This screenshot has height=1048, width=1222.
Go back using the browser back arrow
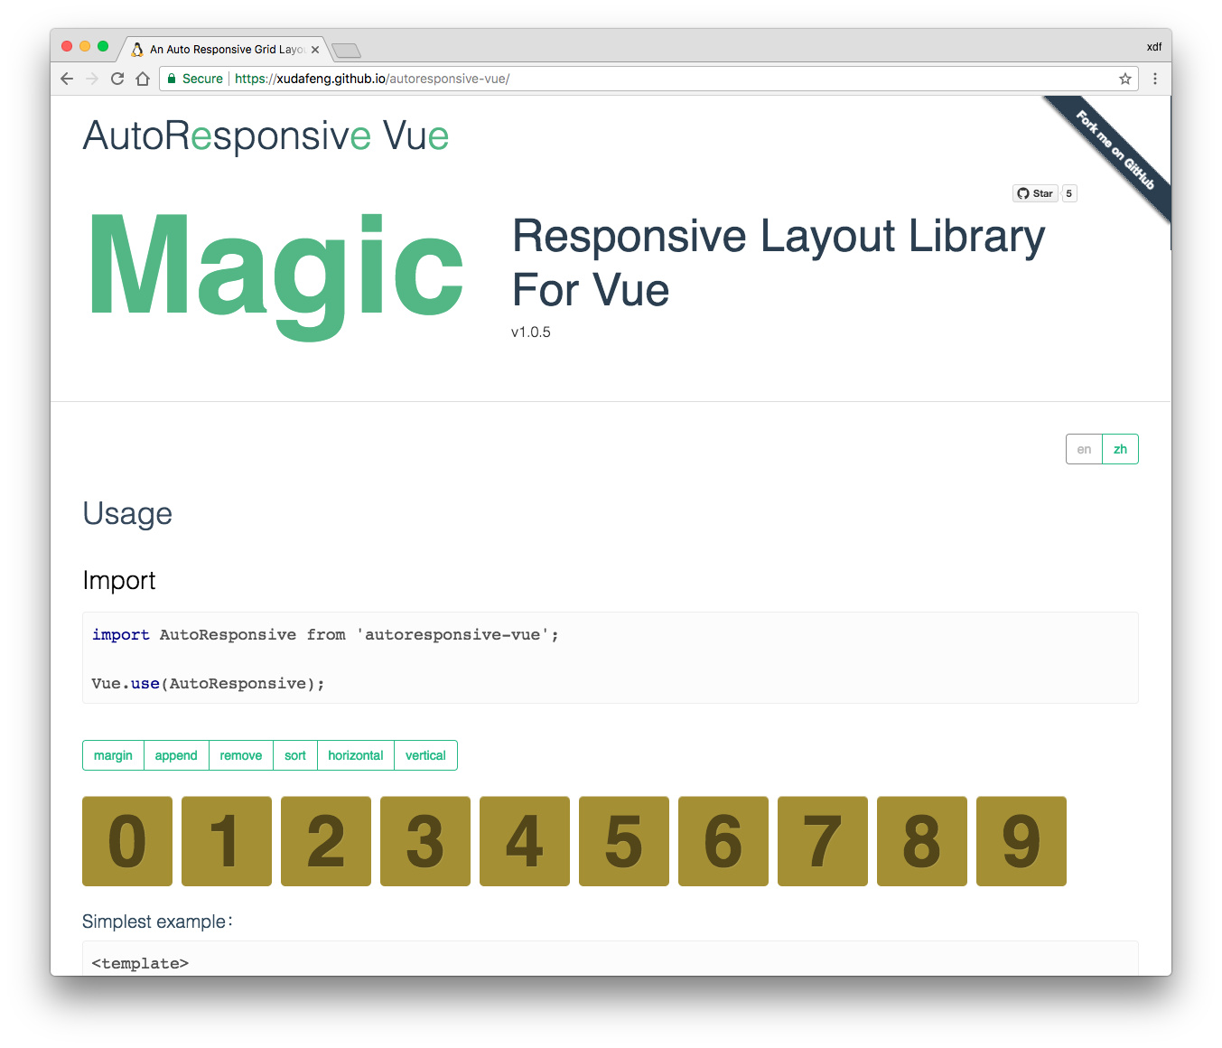click(x=67, y=79)
